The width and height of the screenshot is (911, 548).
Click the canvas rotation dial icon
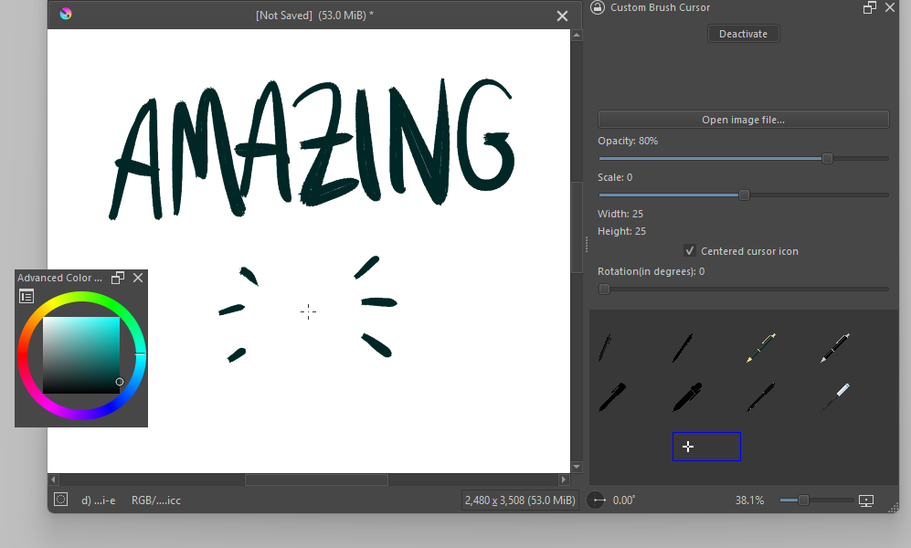tap(596, 501)
